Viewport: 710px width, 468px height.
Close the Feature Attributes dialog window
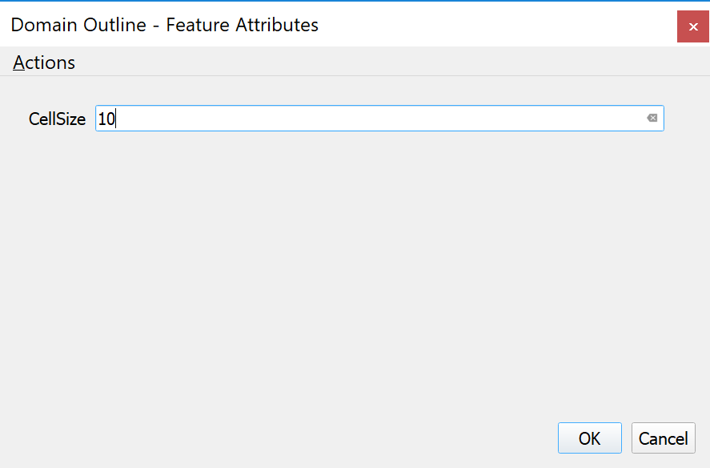pos(693,26)
